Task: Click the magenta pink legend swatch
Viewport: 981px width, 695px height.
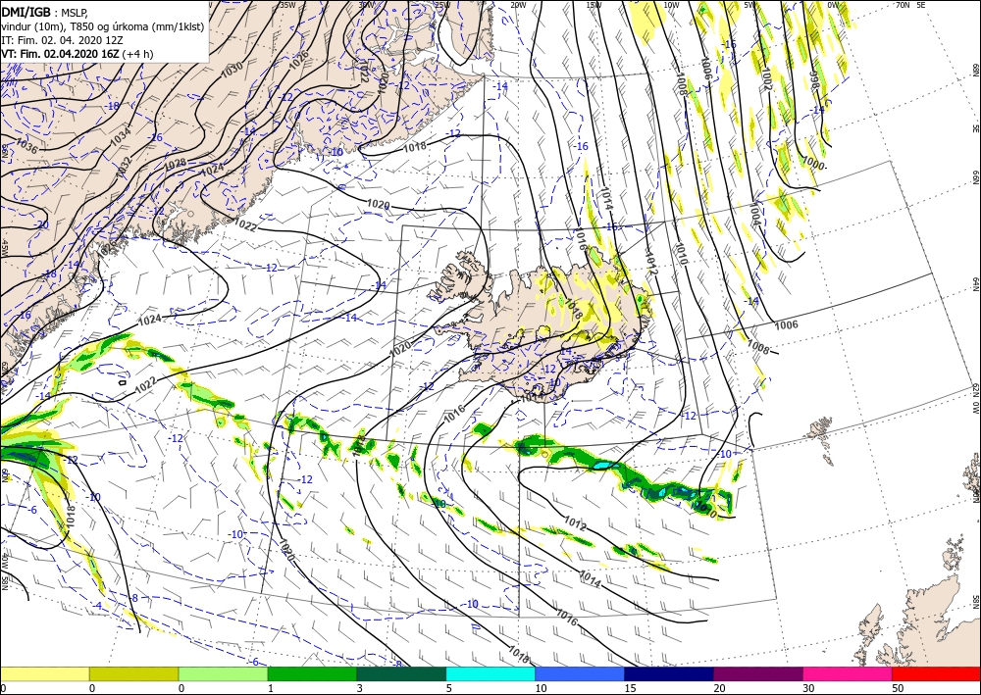Action: [848, 673]
